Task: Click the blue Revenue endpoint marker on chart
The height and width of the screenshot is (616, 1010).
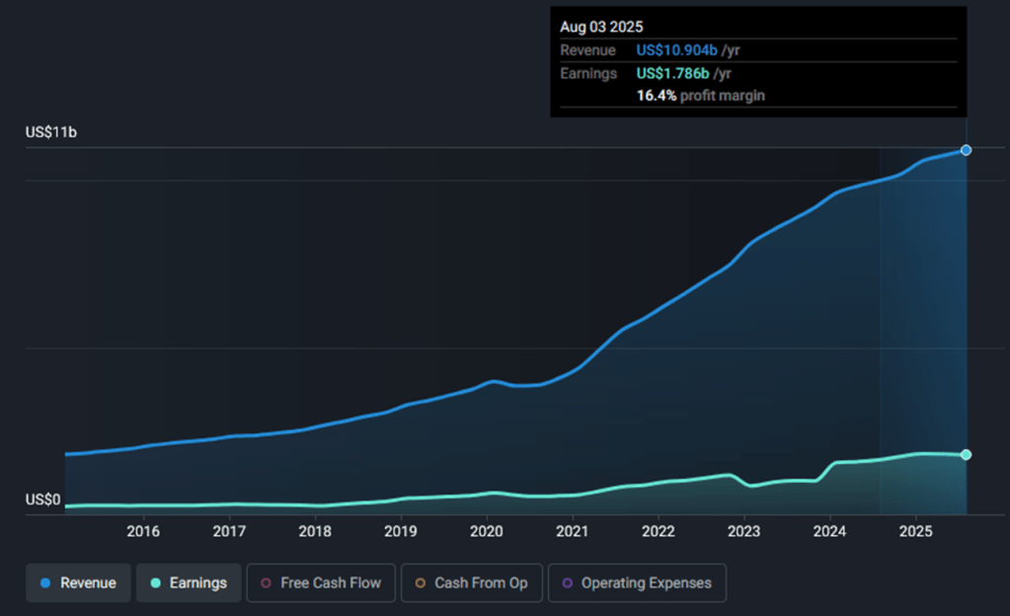Action: tap(965, 150)
